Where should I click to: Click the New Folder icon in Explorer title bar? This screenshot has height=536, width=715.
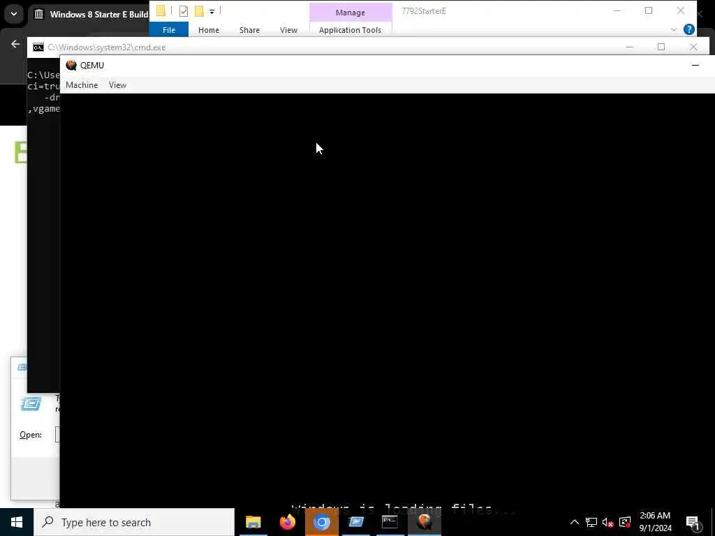[x=199, y=11]
